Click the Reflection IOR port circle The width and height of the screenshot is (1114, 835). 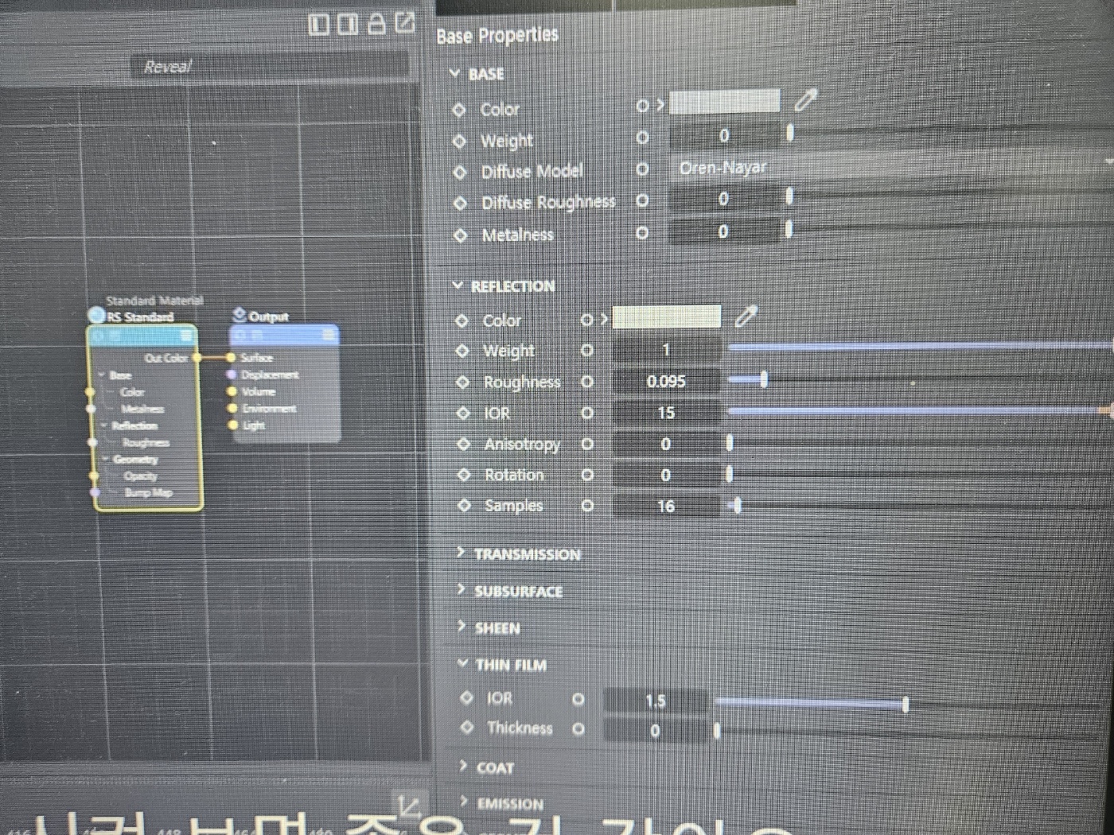tap(587, 413)
